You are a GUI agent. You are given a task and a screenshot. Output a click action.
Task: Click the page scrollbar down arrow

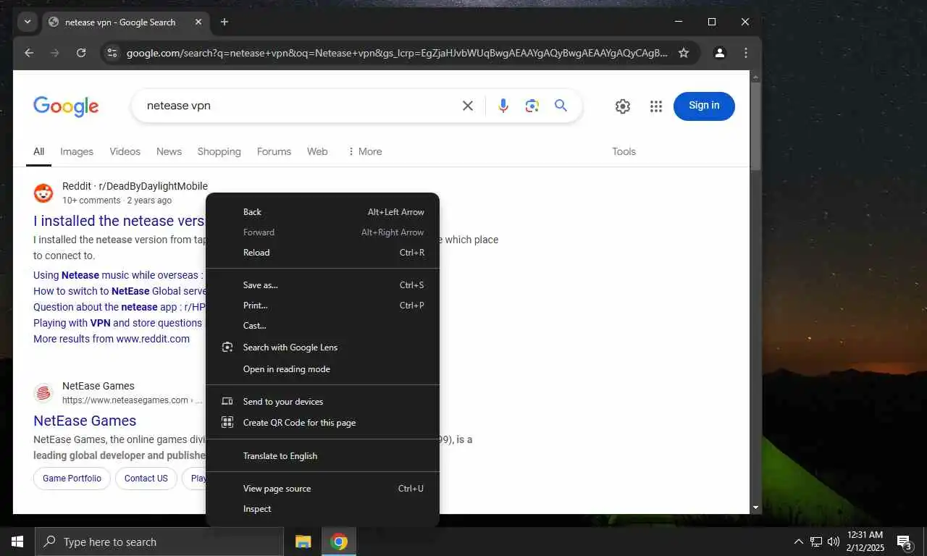tap(755, 508)
